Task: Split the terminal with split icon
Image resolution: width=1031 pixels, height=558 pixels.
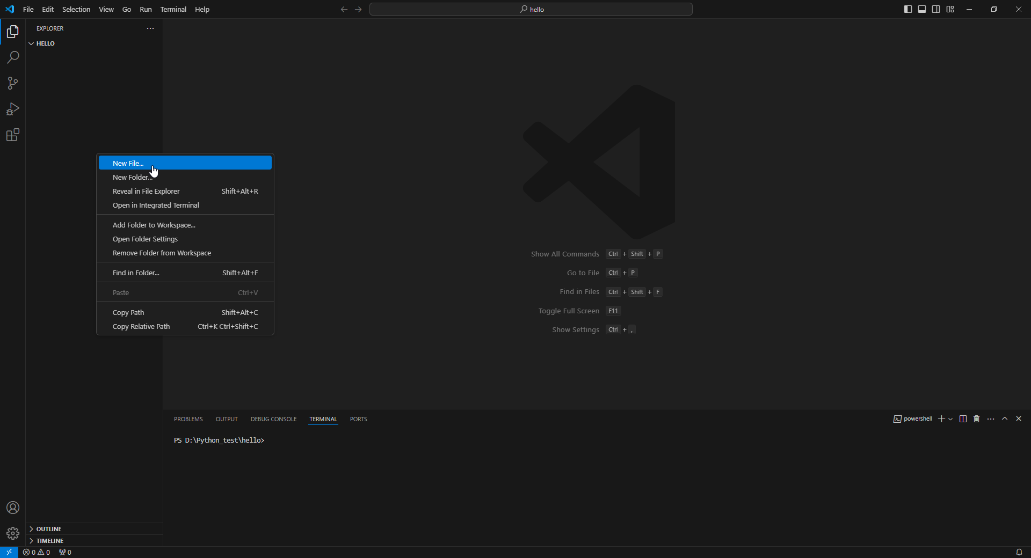Action: tap(963, 419)
